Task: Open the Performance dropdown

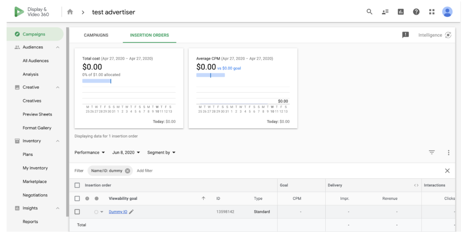Action: 90,153
